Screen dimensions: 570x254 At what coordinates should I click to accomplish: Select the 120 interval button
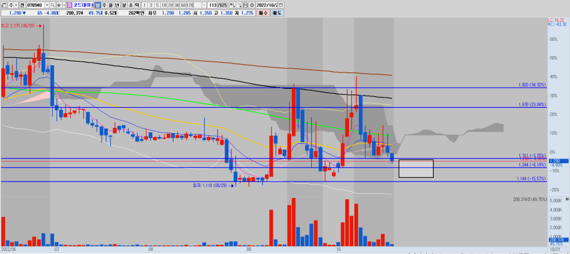click(x=190, y=5)
